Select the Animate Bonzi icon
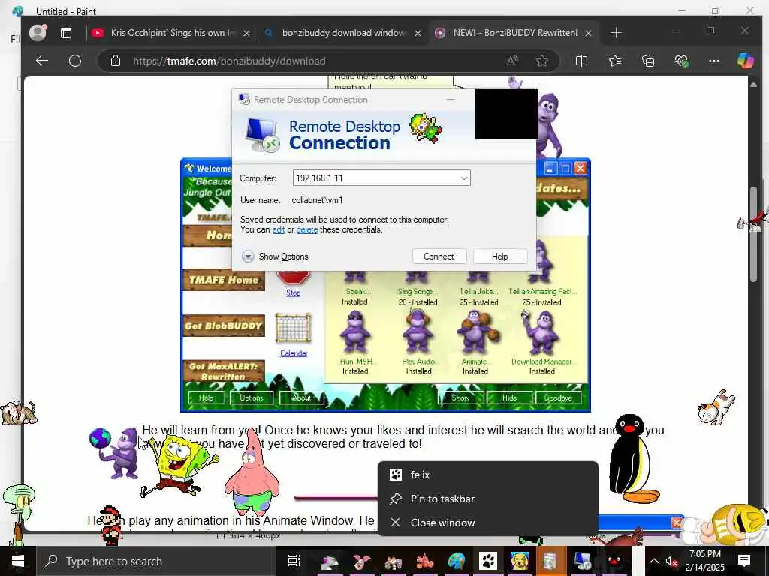769x576 pixels. click(x=478, y=332)
